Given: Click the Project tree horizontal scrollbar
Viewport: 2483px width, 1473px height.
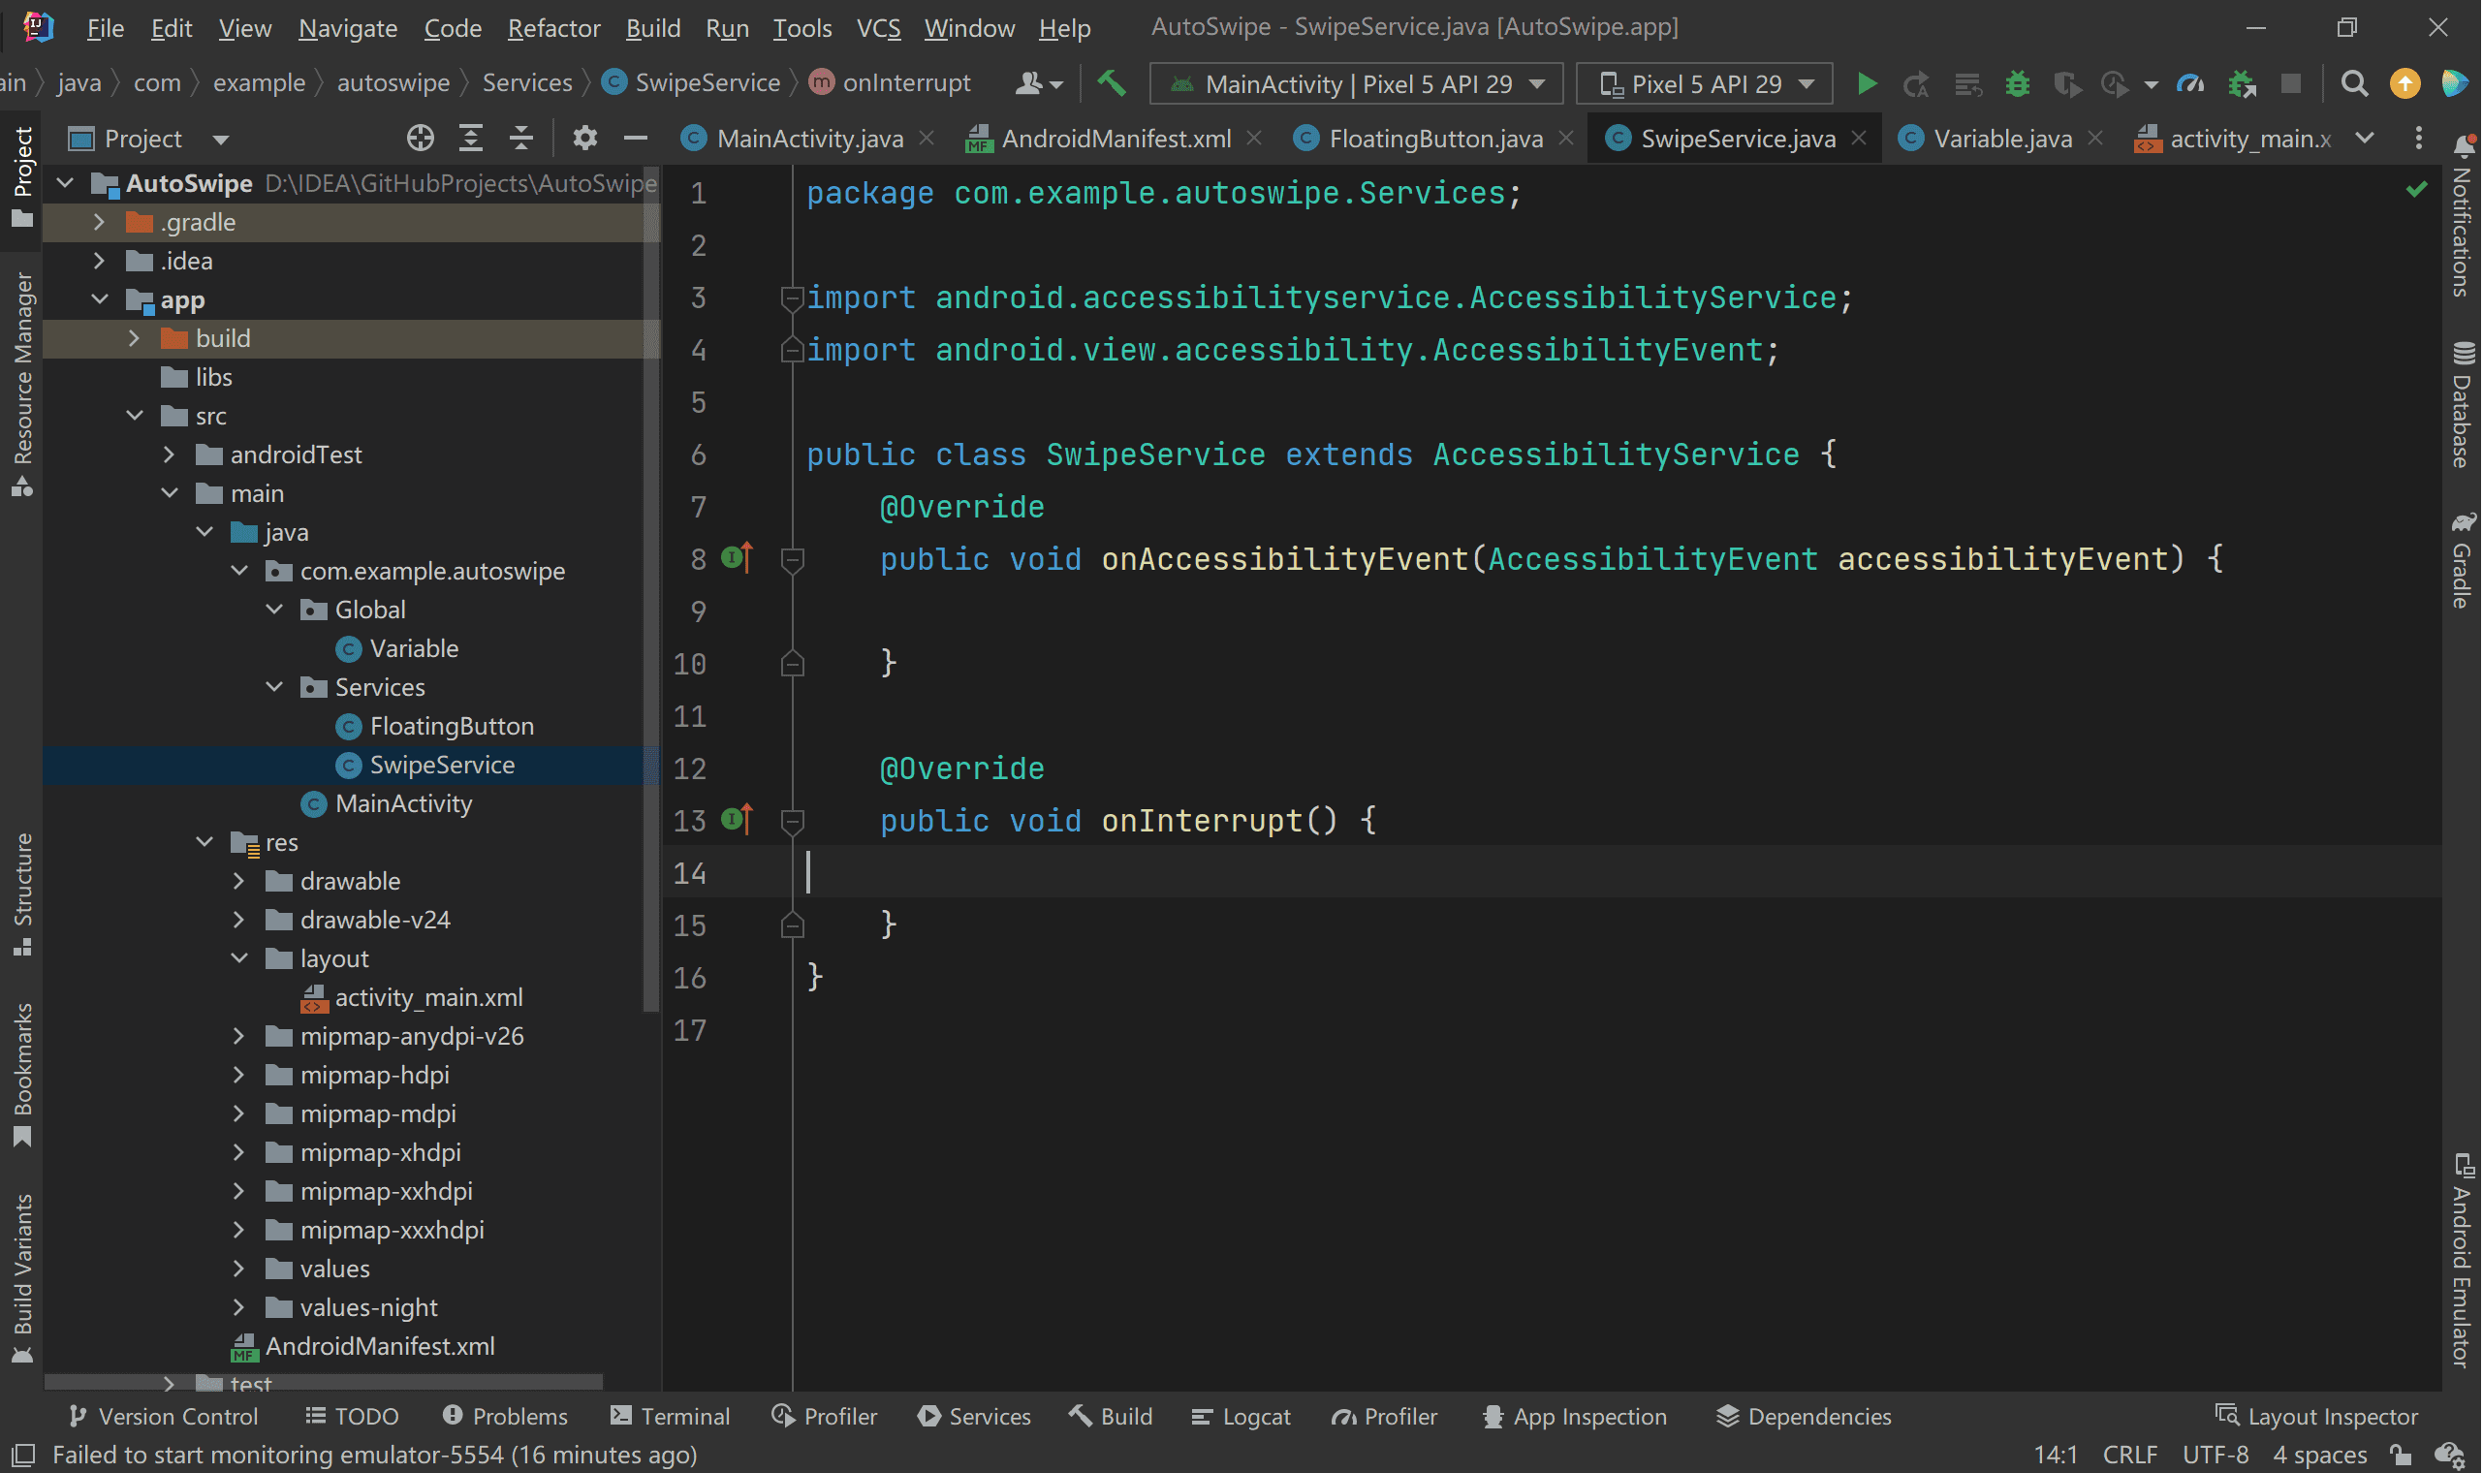Looking at the screenshot, I should coord(324,1382).
